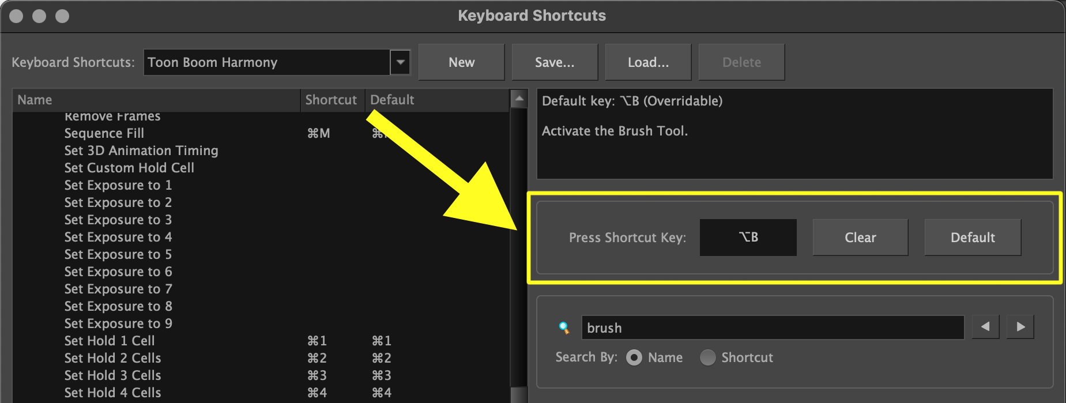
Task: Click the New button
Action: [x=462, y=62]
